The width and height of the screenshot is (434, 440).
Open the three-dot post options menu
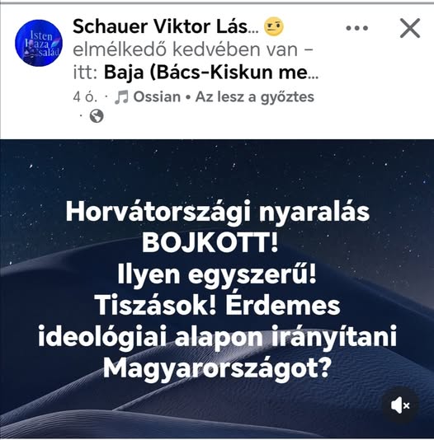pyautogui.click(x=357, y=28)
